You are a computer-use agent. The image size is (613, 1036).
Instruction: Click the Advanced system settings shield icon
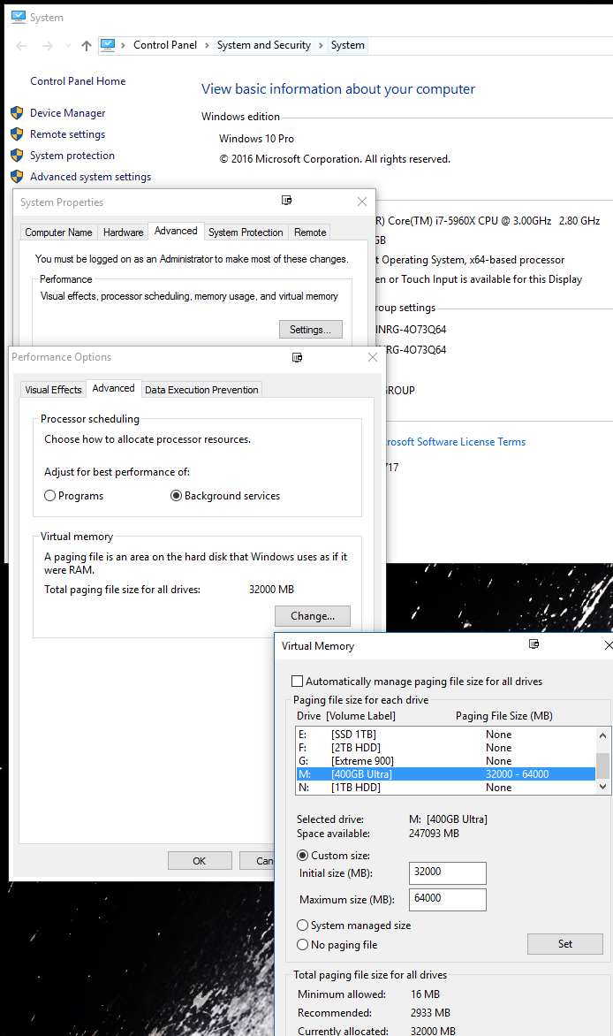(16, 177)
